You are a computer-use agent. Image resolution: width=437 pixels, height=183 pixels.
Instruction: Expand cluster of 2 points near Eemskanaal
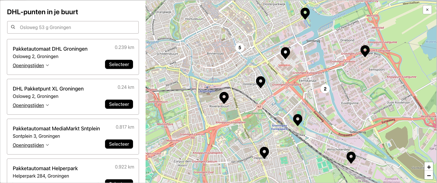tap(325, 89)
